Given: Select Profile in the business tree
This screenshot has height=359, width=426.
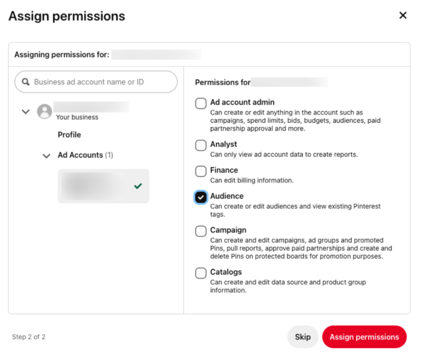Looking at the screenshot, I should 69,135.
